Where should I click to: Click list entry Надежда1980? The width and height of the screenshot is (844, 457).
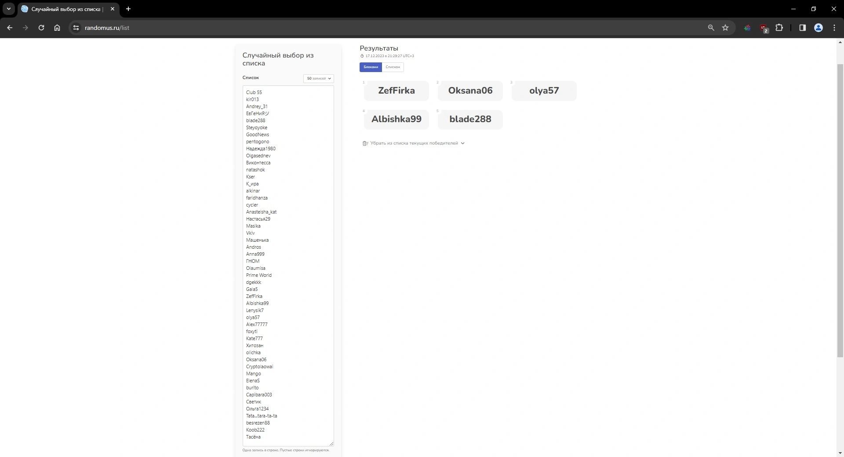click(261, 149)
